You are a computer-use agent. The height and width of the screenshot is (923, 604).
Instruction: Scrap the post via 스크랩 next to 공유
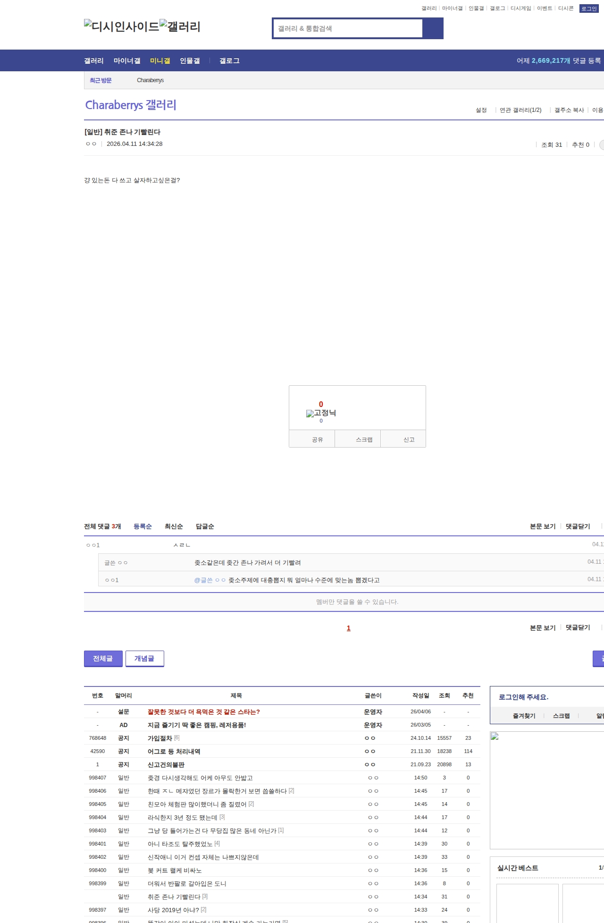364,440
